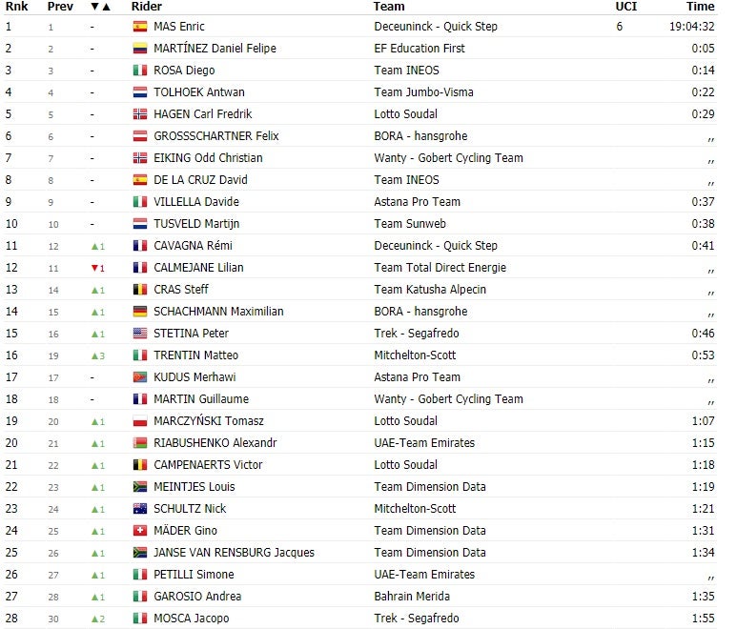This screenshot has width=737, height=629.
Task: Click the Eritrean flag next to KUDUS Merhawi
Action: click(x=139, y=377)
